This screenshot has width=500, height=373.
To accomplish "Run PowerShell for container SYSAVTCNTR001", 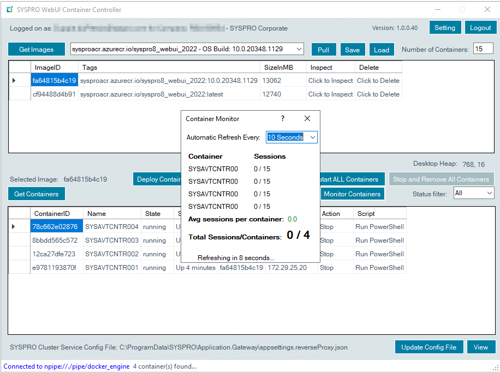I will [x=379, y=268].
